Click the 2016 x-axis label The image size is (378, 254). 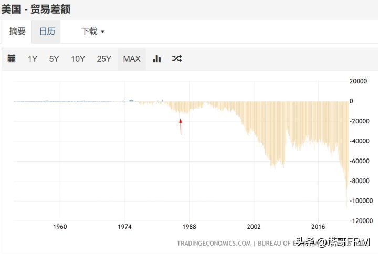coord(318,227)
